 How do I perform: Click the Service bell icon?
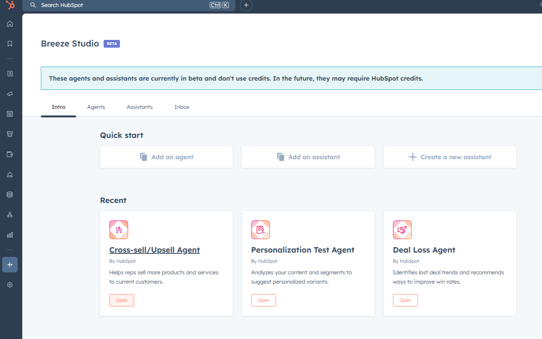coord(10,174)
